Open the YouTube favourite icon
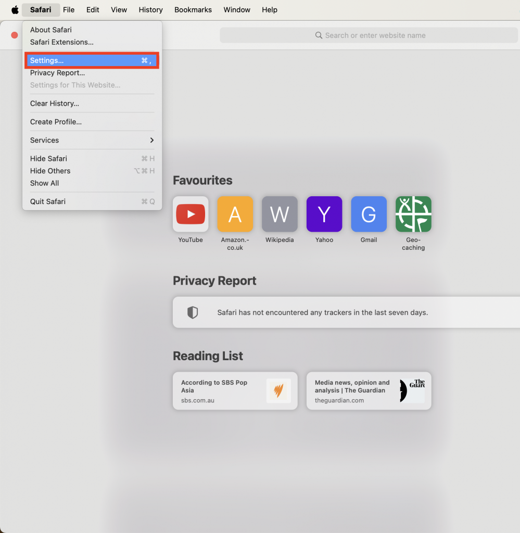Screen dimensions: 520x533 pyautogui.click(x=191, y=214)
